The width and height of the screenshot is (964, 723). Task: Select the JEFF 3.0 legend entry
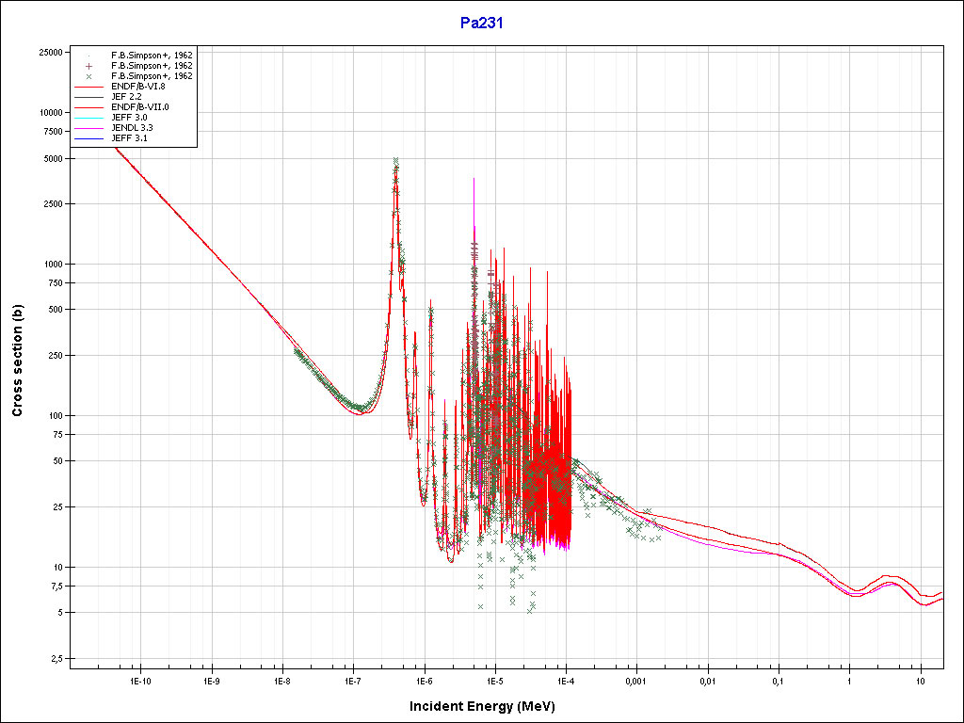click(128, 118)
